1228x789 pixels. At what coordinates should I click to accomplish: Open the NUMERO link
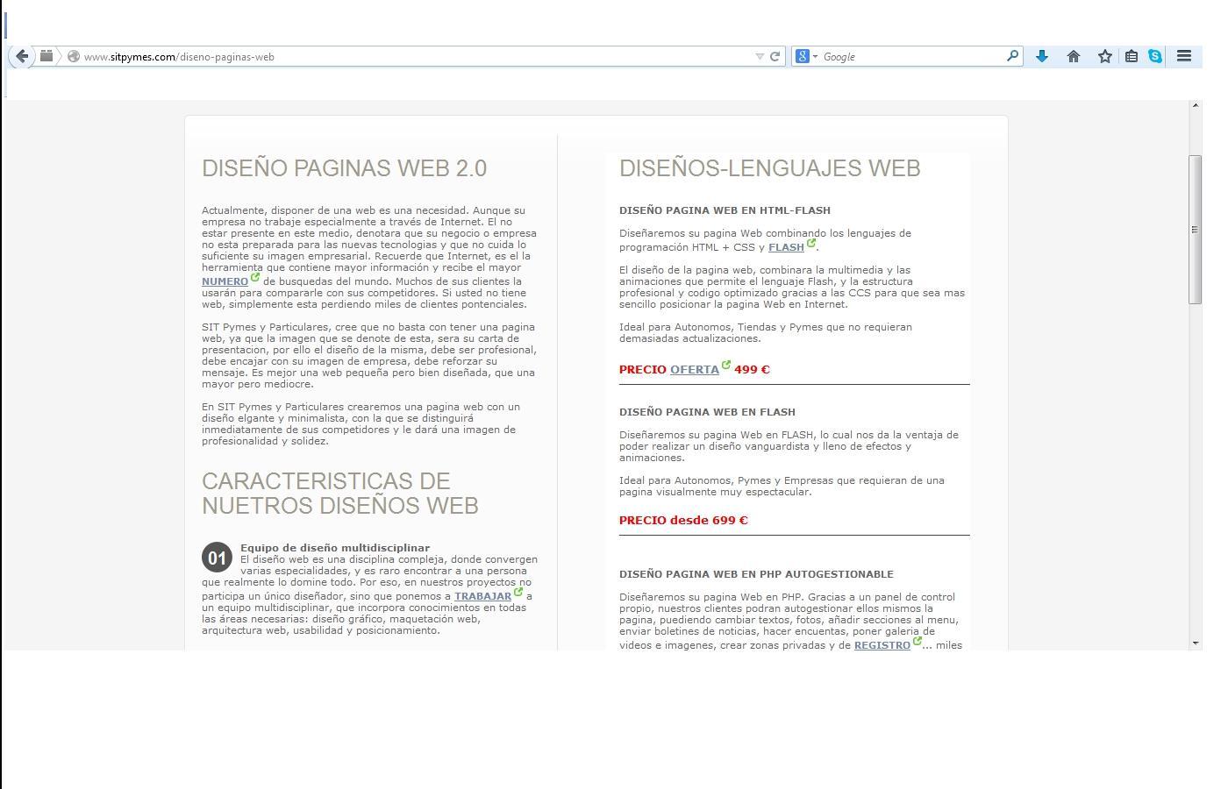225,281
